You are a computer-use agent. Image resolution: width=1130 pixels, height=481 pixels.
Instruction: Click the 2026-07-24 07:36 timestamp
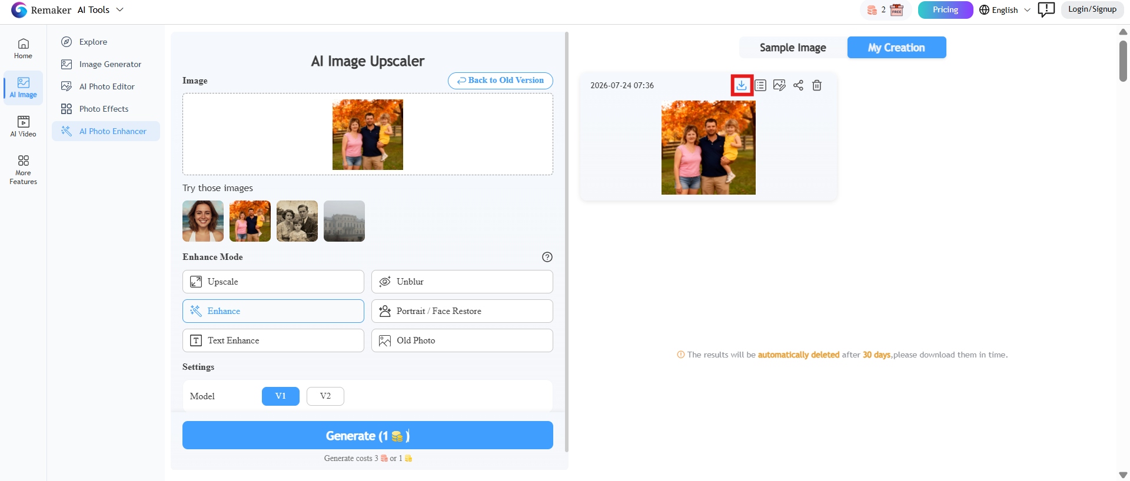point(622,85)
